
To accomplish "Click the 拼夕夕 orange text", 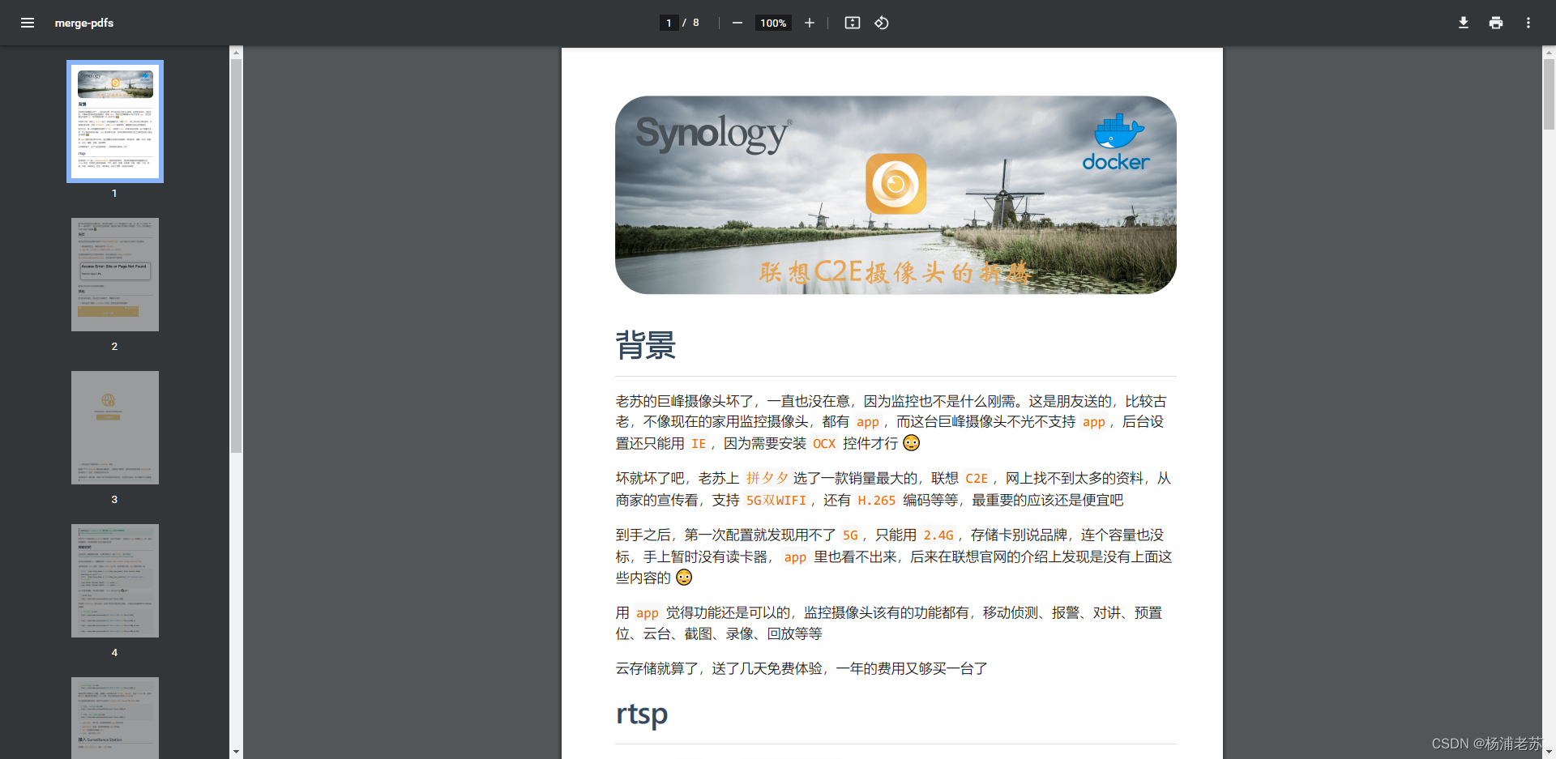I will pos(767,478).
